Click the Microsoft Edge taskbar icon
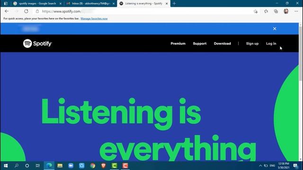Viewport: 303px width, 170px height. 49,166
